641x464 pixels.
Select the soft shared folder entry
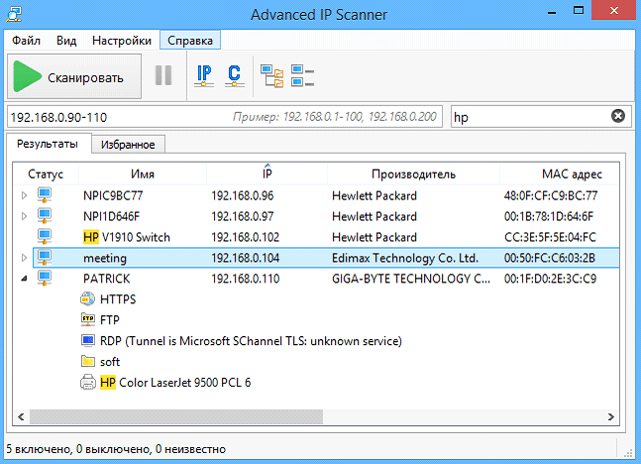click(110, 362)
